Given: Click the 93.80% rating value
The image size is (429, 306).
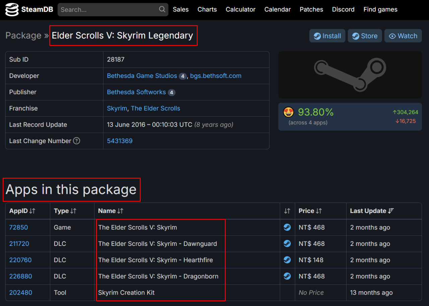Looking at the screenshot, I should 316,112.
